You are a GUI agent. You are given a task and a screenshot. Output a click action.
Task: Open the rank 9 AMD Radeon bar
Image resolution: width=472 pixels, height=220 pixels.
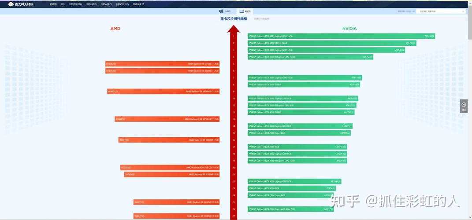coord(163,92)
